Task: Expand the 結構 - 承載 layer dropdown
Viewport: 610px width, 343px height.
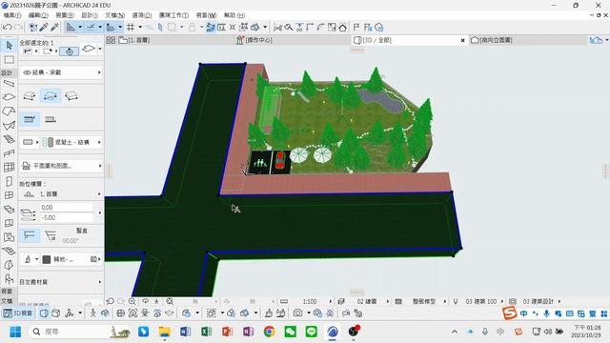Action: coord(61,72)
